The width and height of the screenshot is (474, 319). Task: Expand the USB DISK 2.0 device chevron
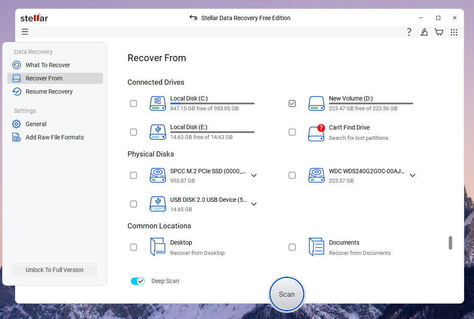[254, 204]
